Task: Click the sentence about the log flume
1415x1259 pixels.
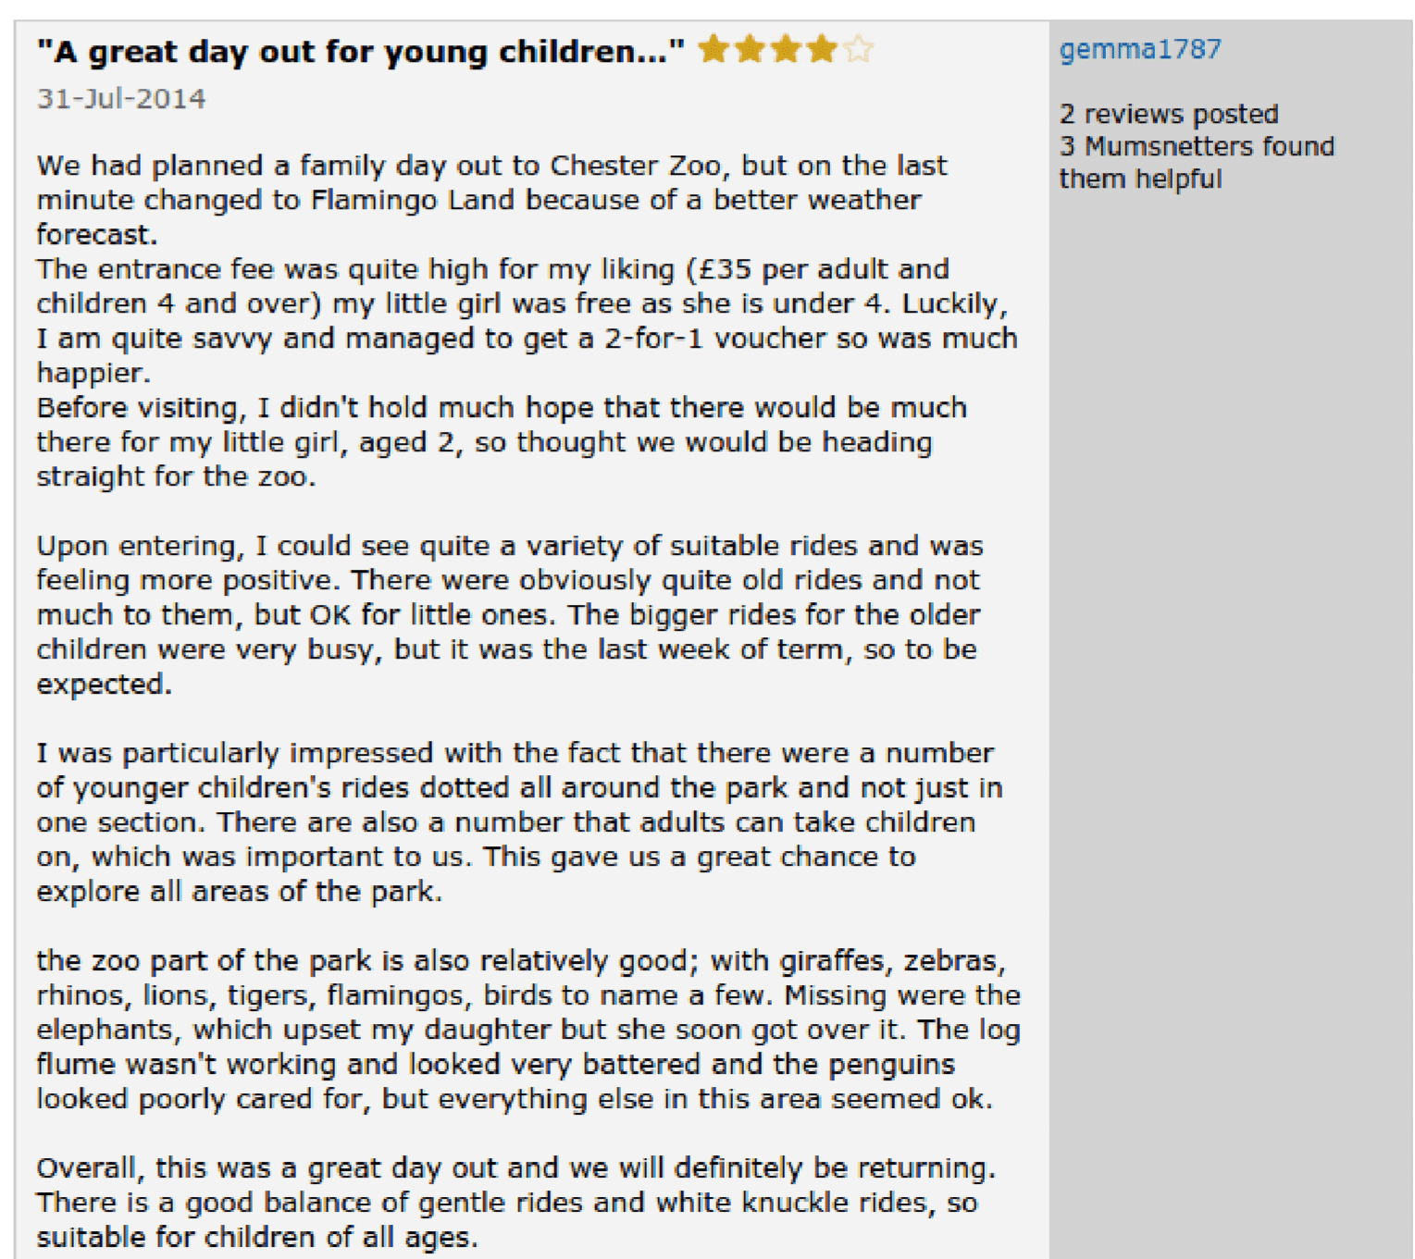Action: (528, 1064)
